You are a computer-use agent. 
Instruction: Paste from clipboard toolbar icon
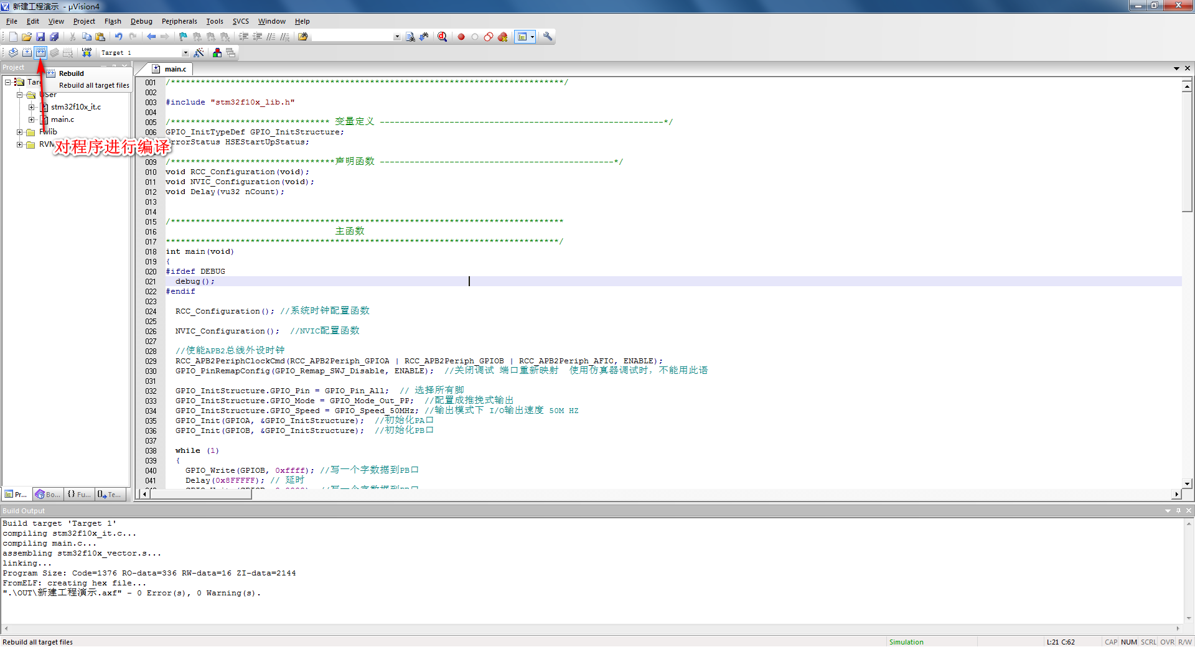[x=100, y=37]
